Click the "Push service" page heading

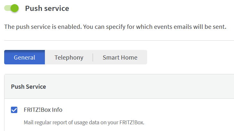47,8
